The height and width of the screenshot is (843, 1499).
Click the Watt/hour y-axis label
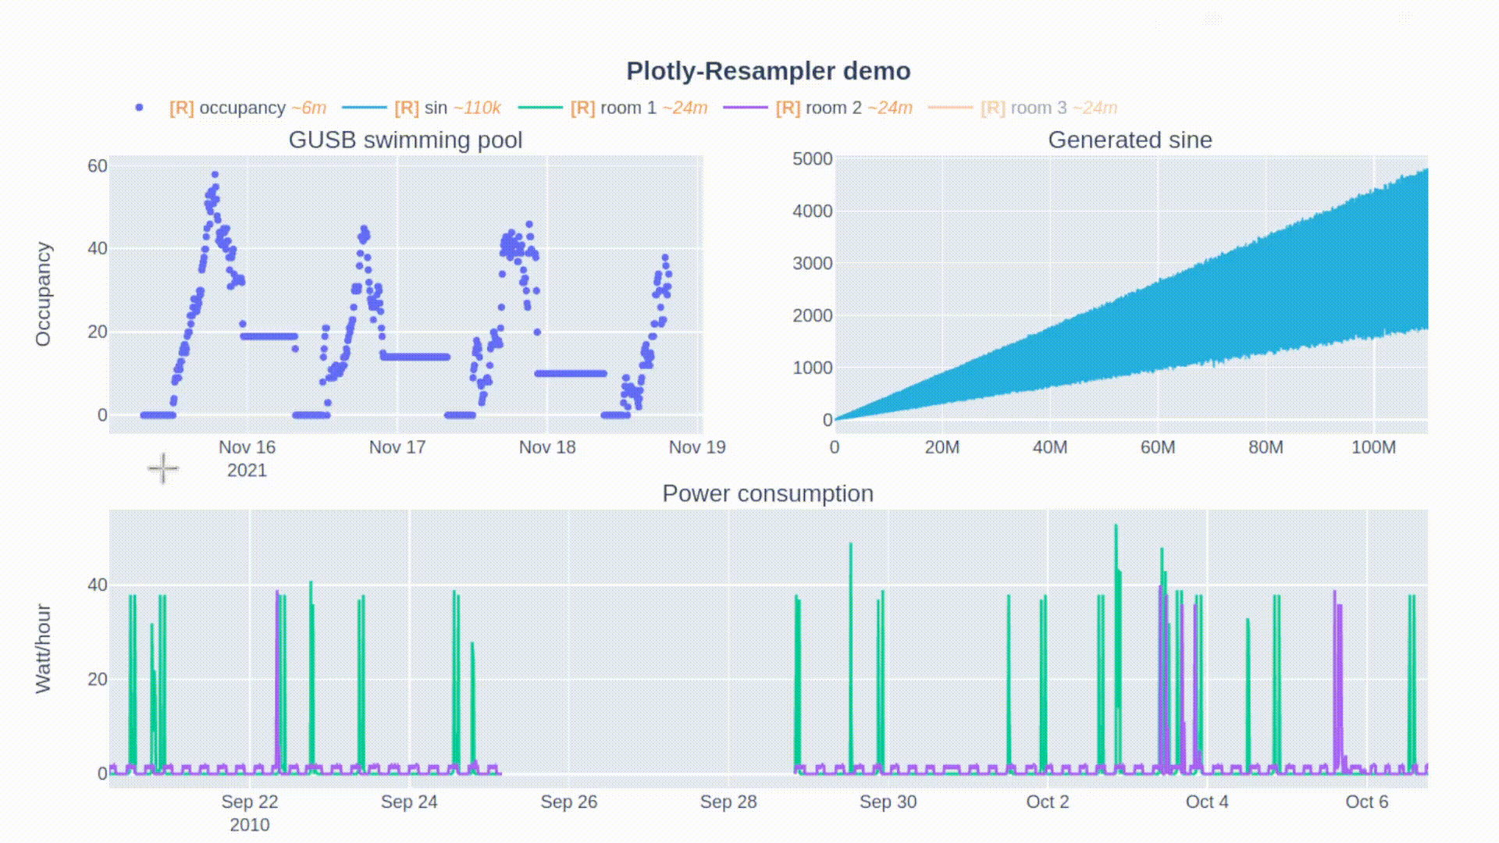click(43, 648)
